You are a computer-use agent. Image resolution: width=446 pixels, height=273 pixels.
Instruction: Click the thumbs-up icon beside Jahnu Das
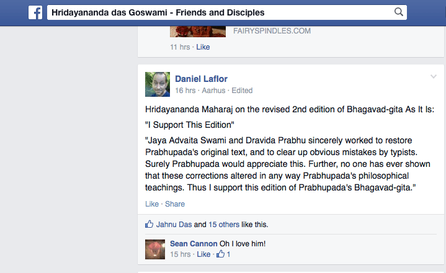tap(149, 224)
